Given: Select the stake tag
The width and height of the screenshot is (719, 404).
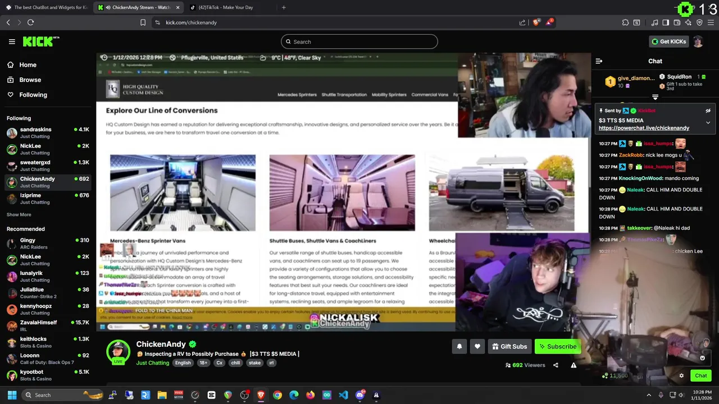Looking at the screenshot, I should pyautogui.click(x=254, y=363).
